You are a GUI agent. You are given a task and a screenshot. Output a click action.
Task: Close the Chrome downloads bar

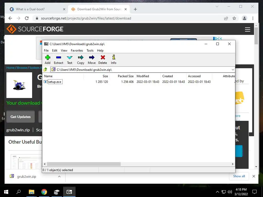click(x=253, y=176)
